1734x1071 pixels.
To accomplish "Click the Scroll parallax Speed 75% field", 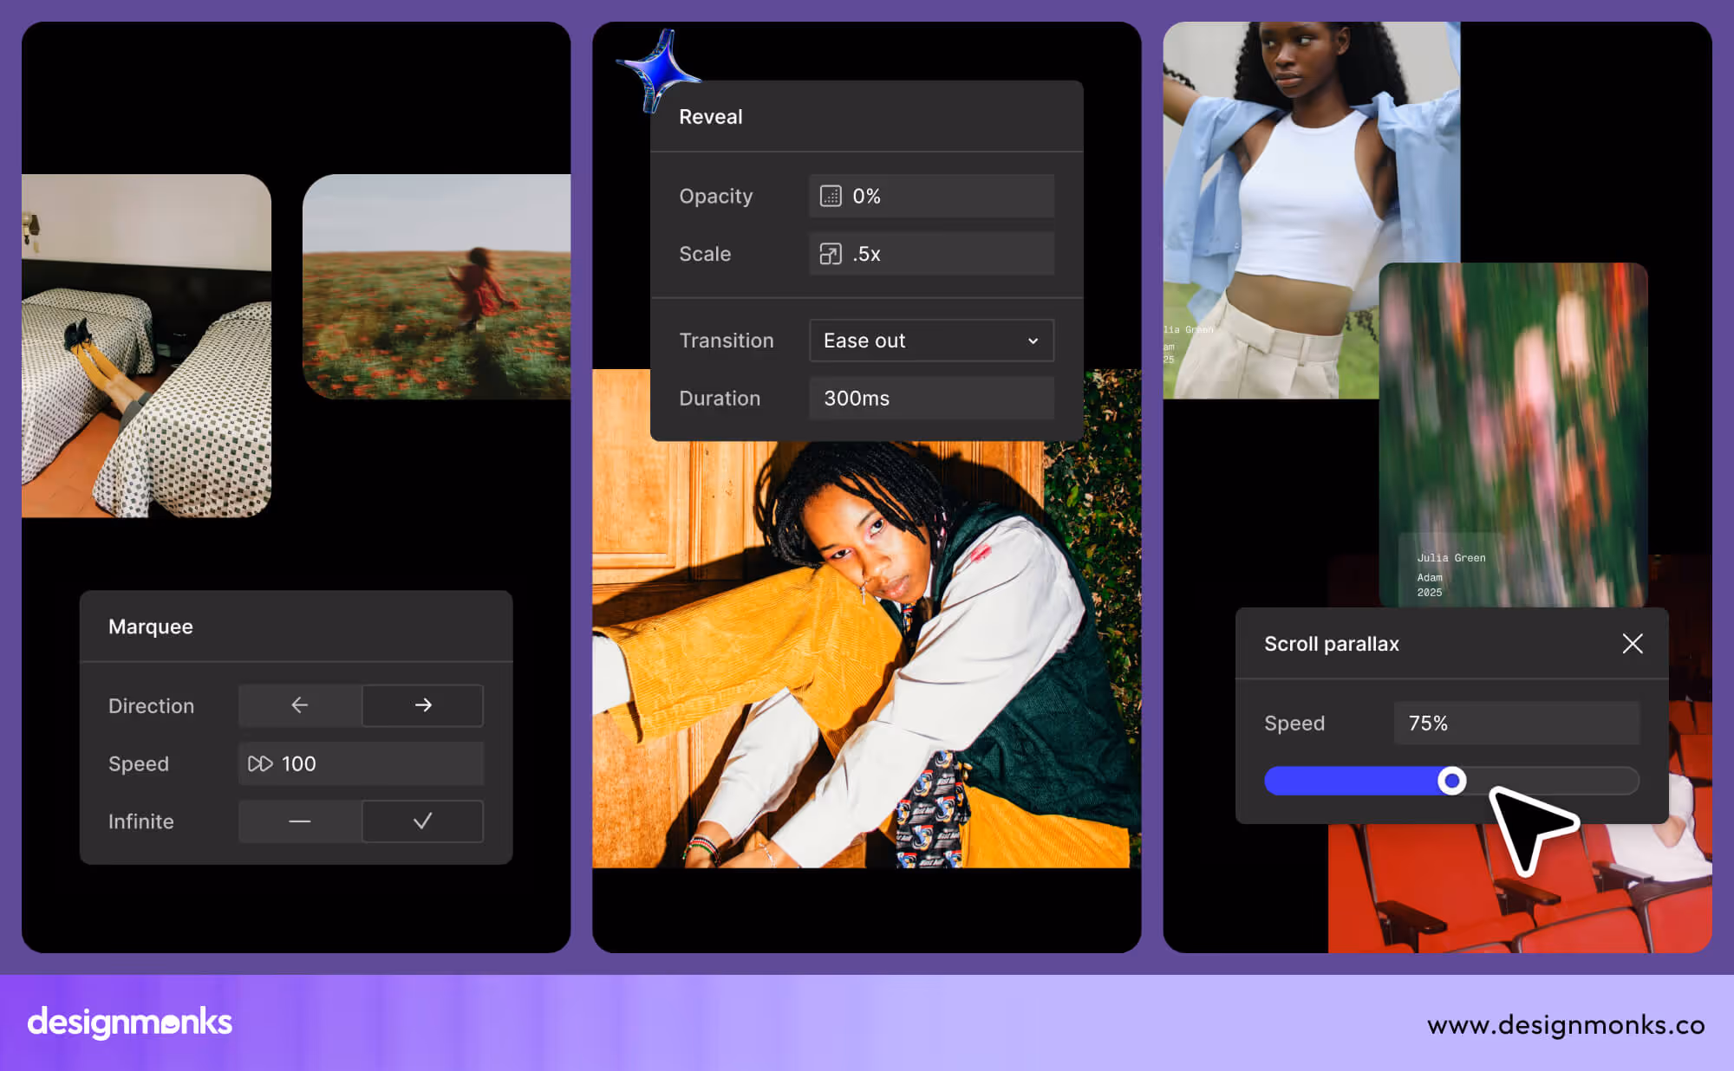I will [1516, 724].
